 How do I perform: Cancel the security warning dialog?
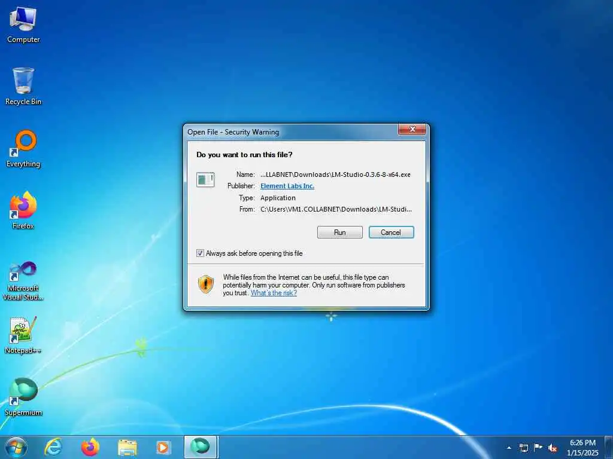point(391,232)
